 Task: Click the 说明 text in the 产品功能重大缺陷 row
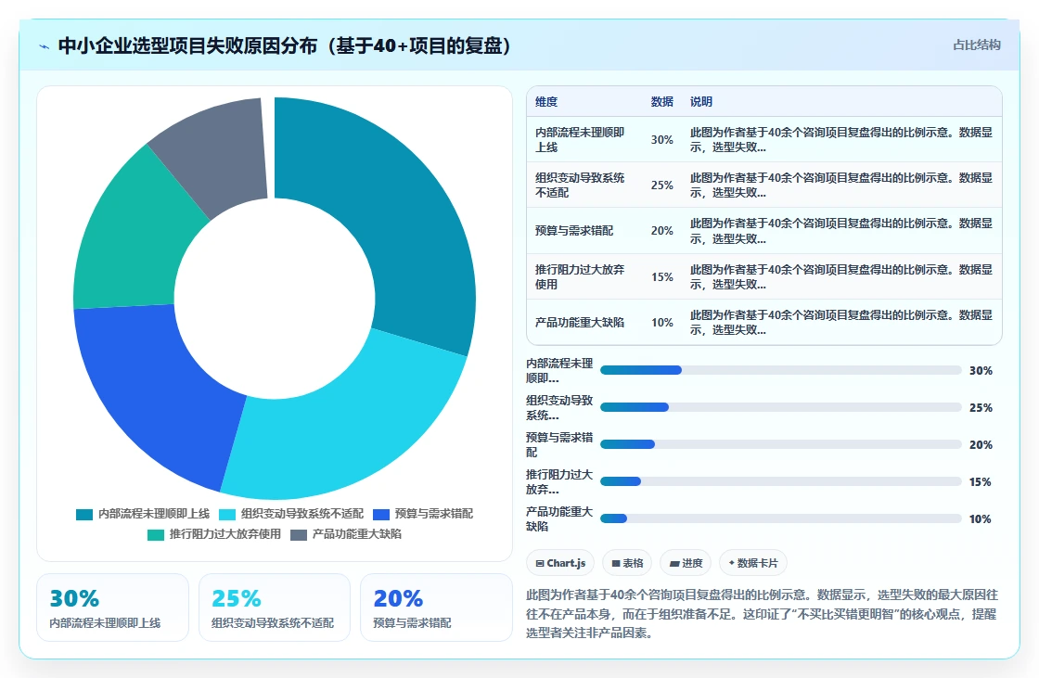coord(841,322)
